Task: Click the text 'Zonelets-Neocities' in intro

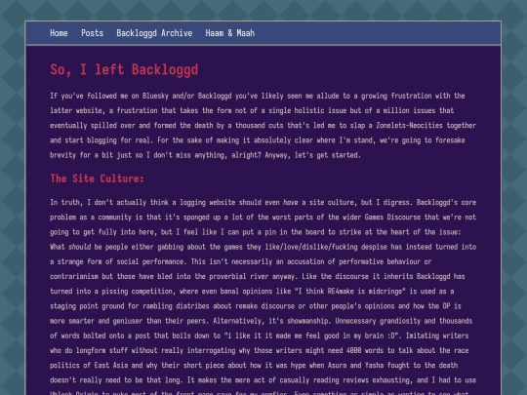Action: coord(409,125)
